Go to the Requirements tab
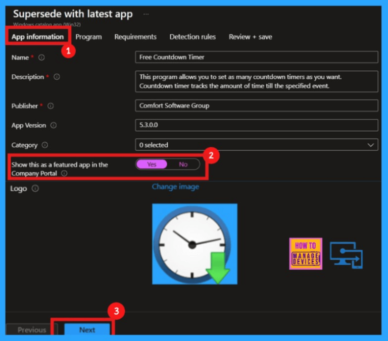 click(x=135, y=37)
